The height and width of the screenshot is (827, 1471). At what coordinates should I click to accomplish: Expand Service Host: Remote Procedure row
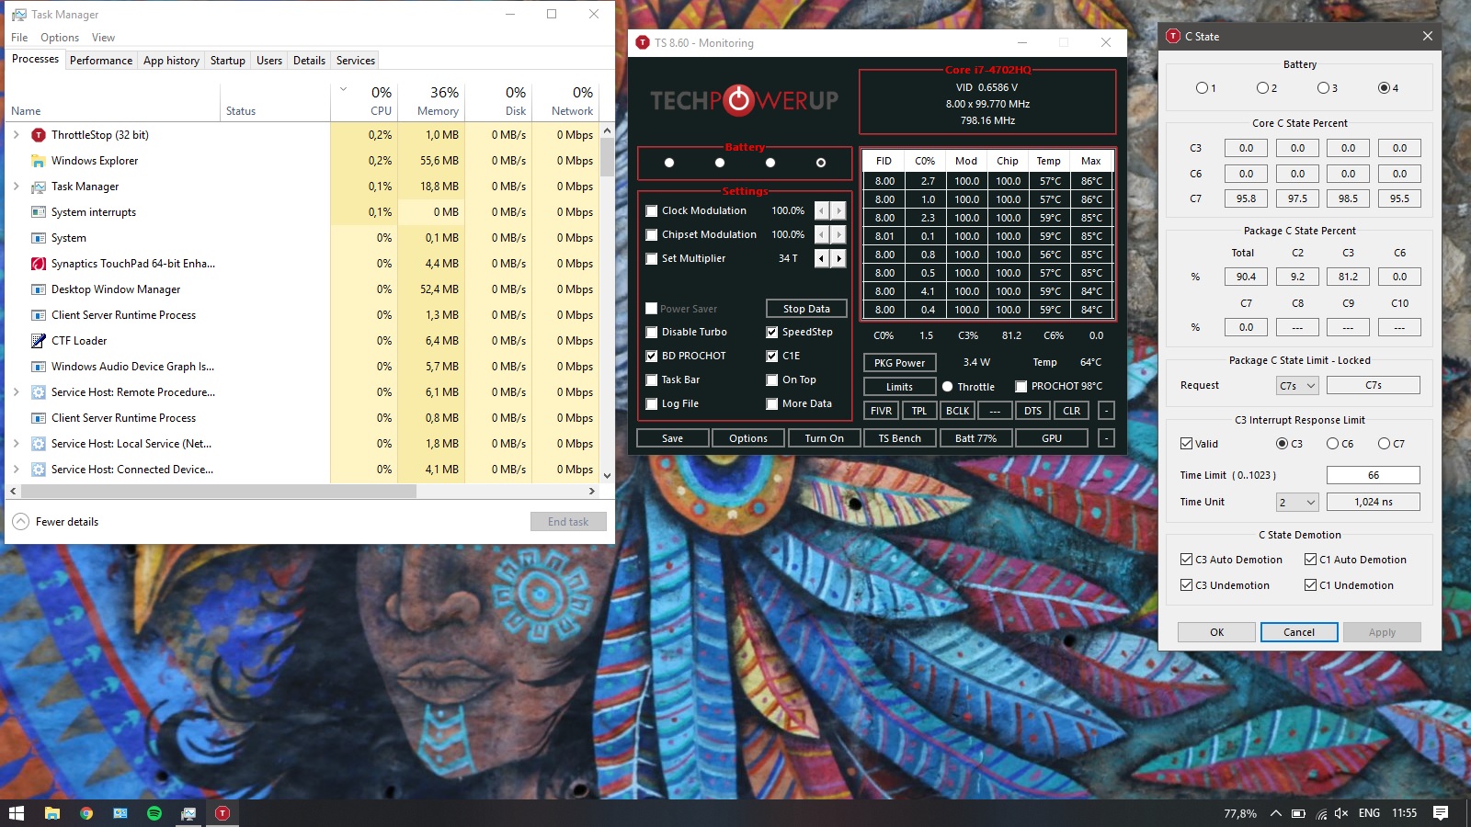click(x=16, y=392)
